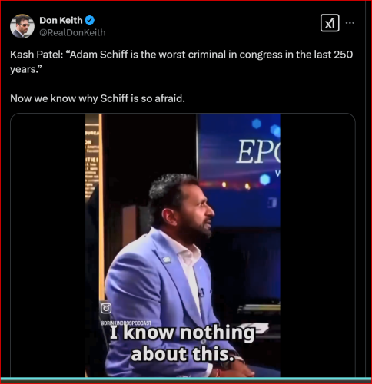The image size is (372, 384).
Task: Open the Grok explain-post icon
Action: (x=330, y=23)
